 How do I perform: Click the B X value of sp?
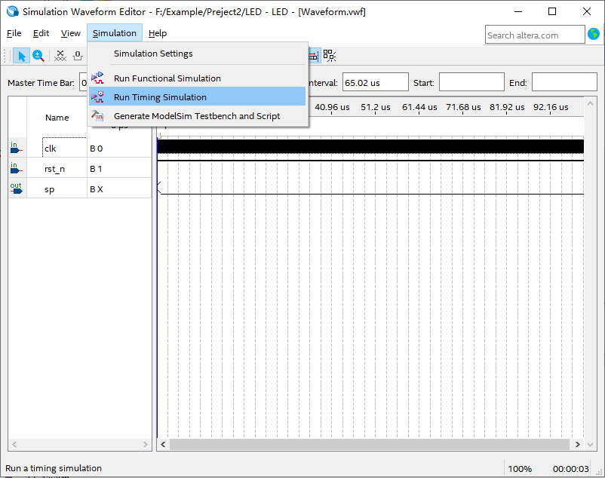(97, 189)
